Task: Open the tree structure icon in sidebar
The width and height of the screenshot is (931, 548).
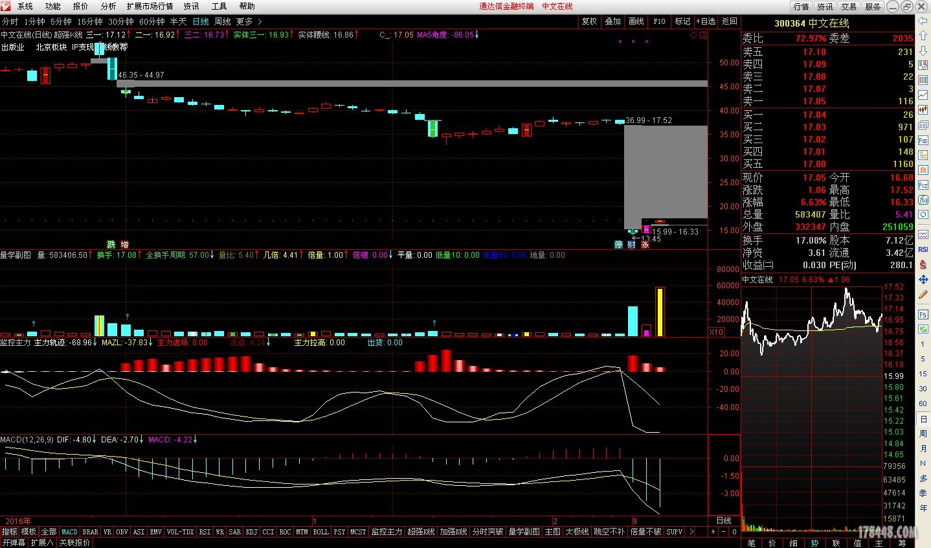Action: click(x=923, y=155)
